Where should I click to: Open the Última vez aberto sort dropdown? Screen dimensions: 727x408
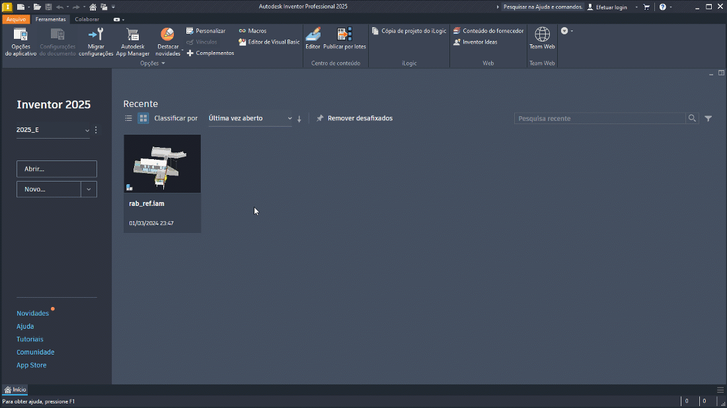pos(250,118)
